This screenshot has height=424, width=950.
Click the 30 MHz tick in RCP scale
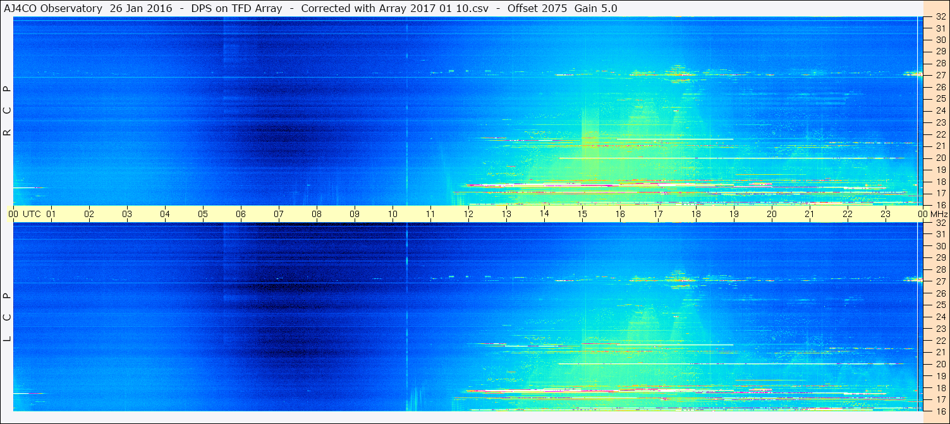click(941, 40)
